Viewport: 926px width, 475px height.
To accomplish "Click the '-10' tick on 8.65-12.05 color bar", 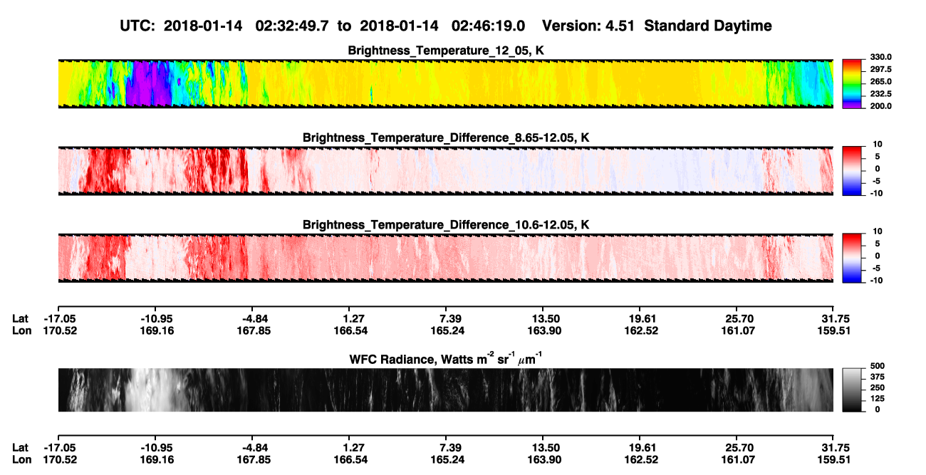I will 875,193.
